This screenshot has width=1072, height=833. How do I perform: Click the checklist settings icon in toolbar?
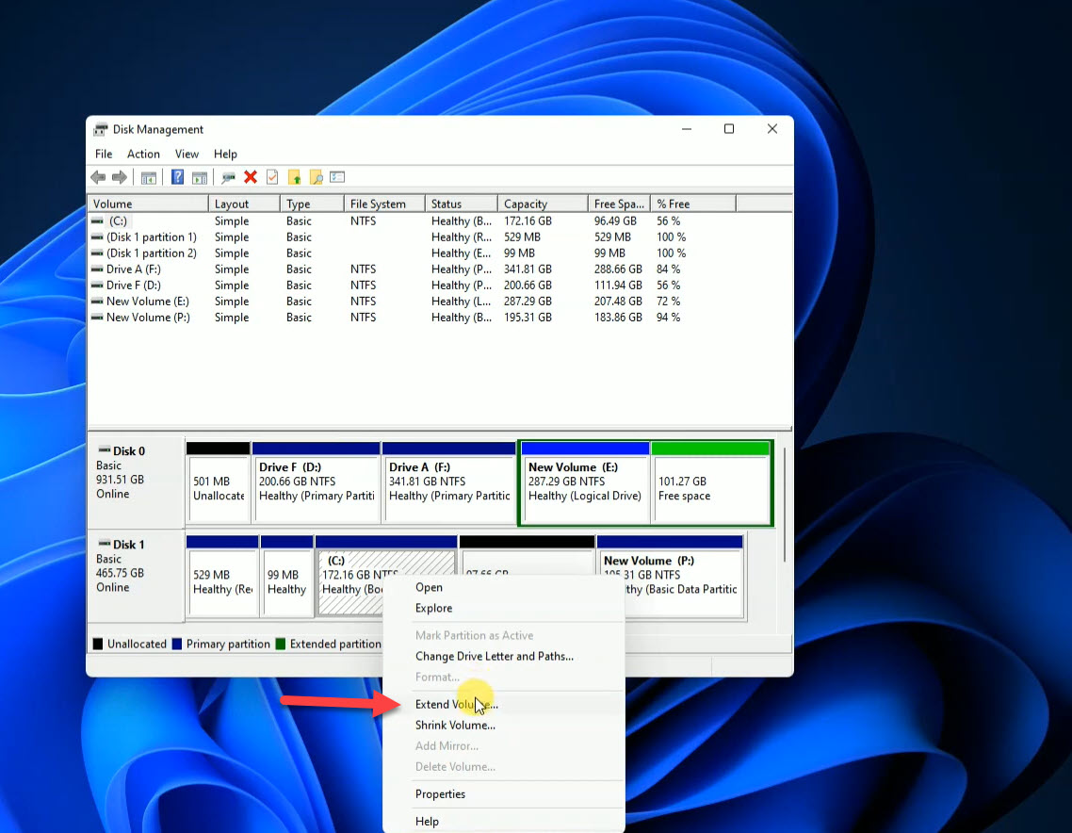point(337,177)
